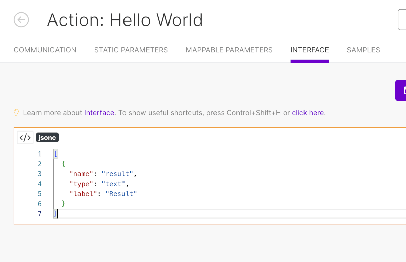
Task: Click line number 1 in the gutter
Action: pos(40,154)
